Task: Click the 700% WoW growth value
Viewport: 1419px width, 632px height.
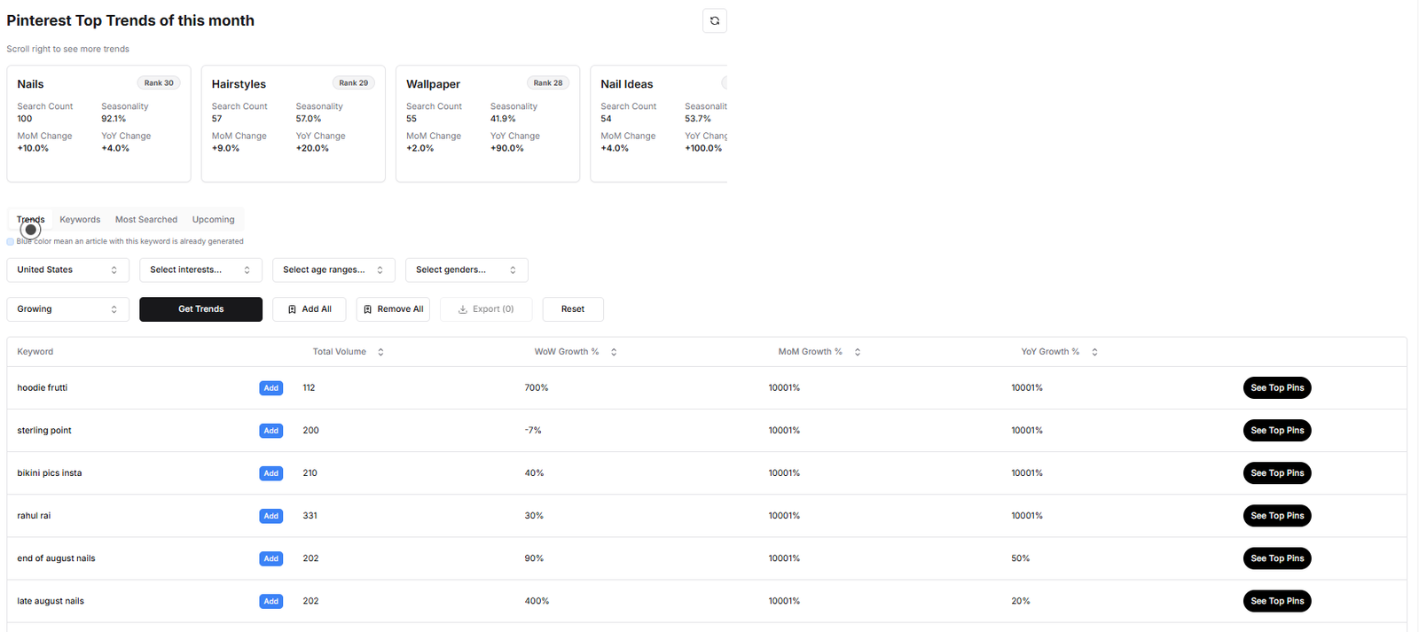Action: [x=537, y=388]
